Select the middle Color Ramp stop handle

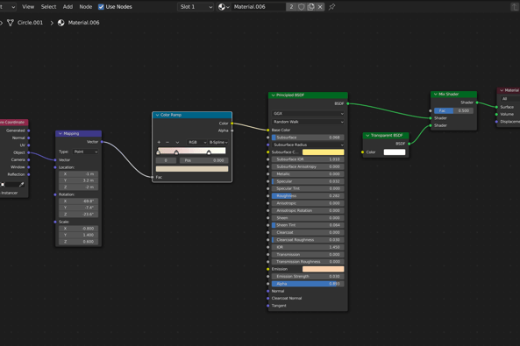pos(176,152)
